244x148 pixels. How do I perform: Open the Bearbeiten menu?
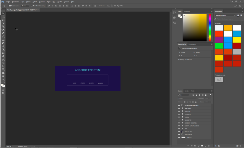16,2
